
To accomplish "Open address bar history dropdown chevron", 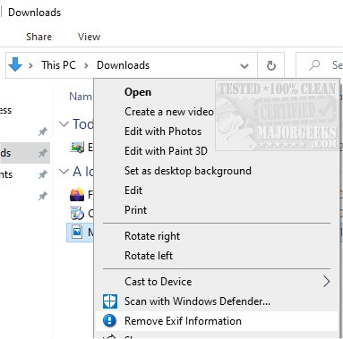I will pyautogui.click(x=244, y=65).
